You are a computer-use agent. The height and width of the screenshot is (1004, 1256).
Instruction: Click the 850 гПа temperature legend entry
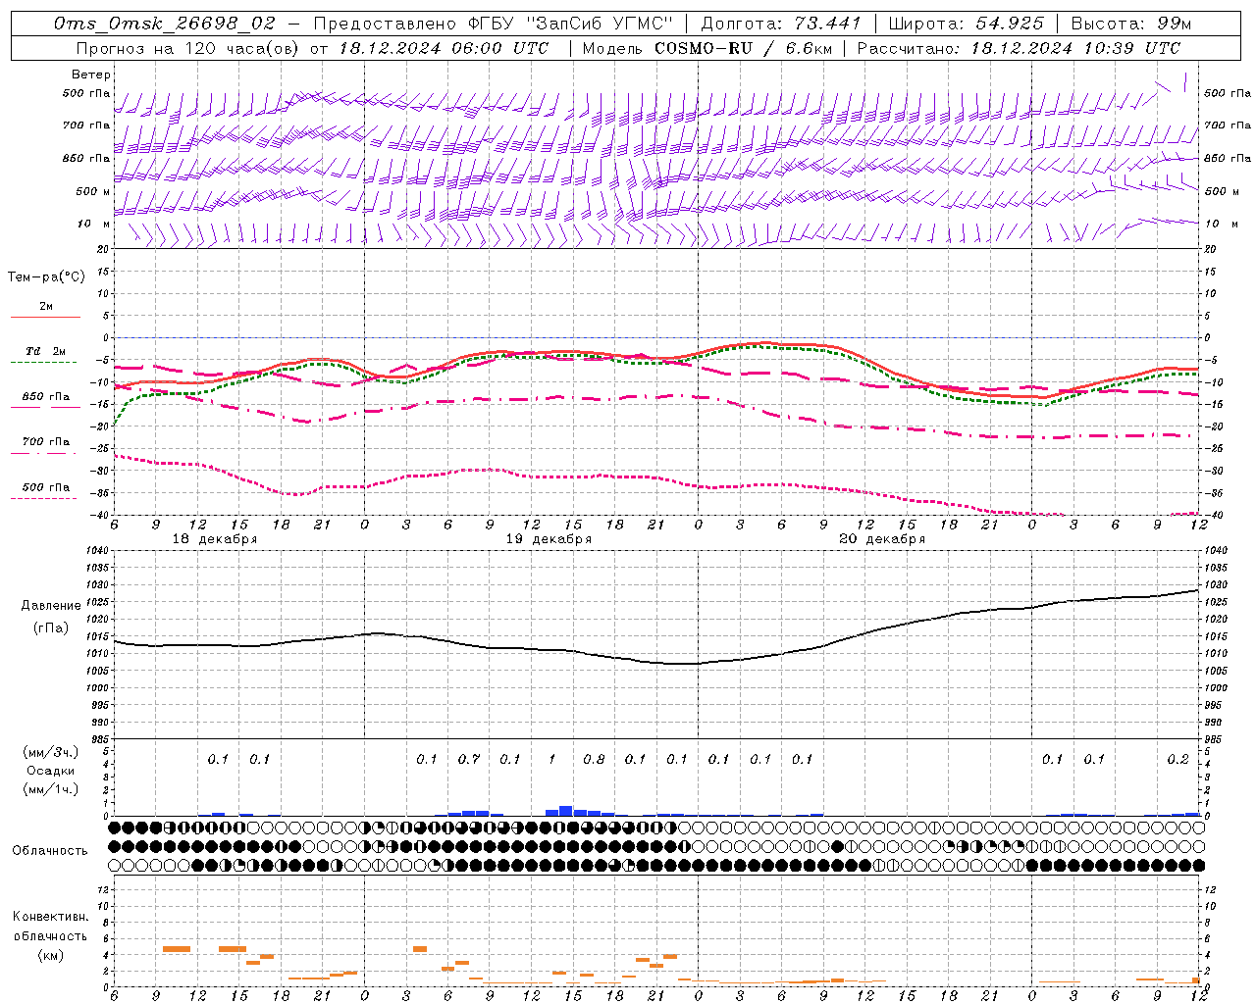pos(46,396)
